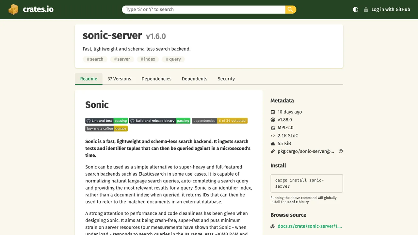Click the '10 days ago' publish date

point(290,112)
